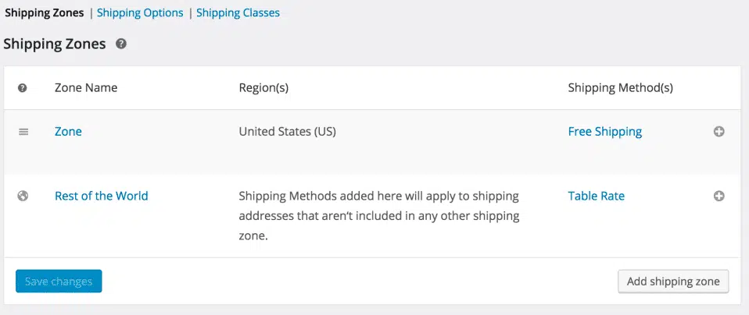Click the Shipping Method(s) column header

(621, 88)
